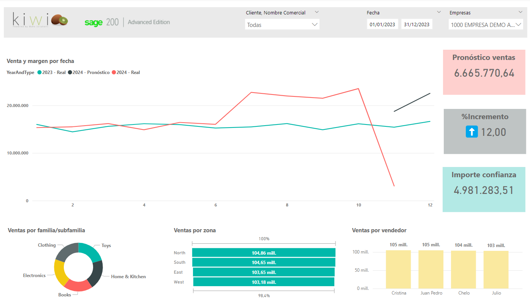Click the start date field 01/01/2023
530x304 pixels.
click(x=383, y=24)
